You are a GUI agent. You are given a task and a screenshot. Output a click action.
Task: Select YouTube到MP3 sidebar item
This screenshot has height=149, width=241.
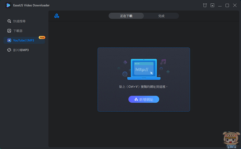23,41
